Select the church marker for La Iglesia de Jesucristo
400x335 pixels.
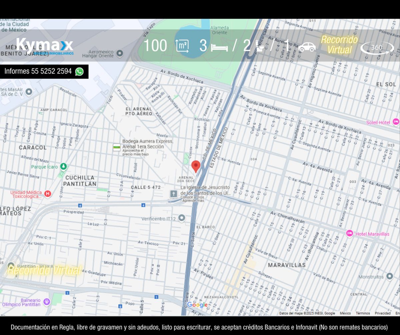173,193
